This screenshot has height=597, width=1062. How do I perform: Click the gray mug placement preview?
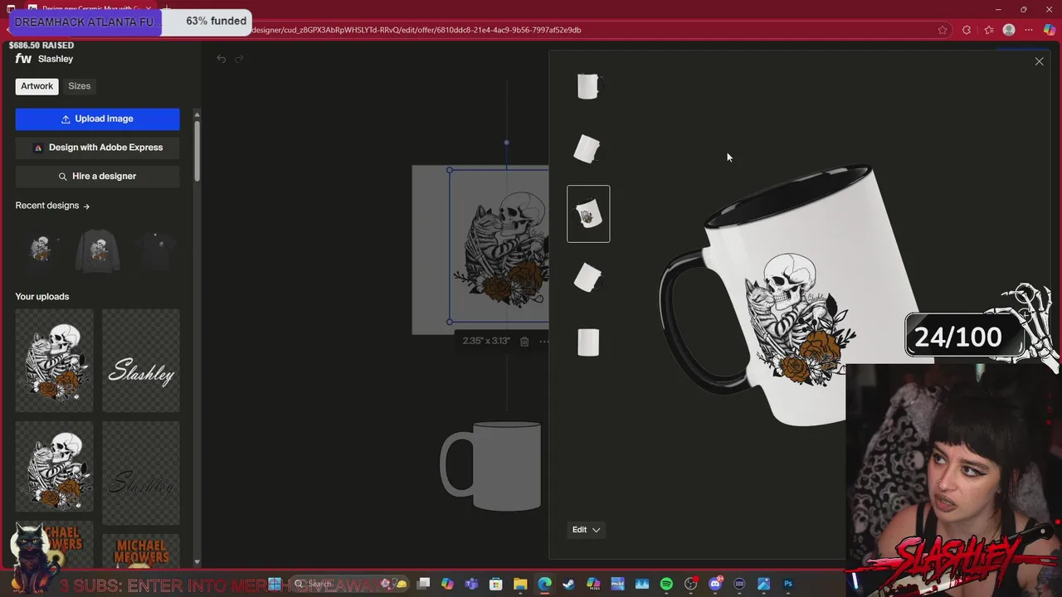coord(491,466)
